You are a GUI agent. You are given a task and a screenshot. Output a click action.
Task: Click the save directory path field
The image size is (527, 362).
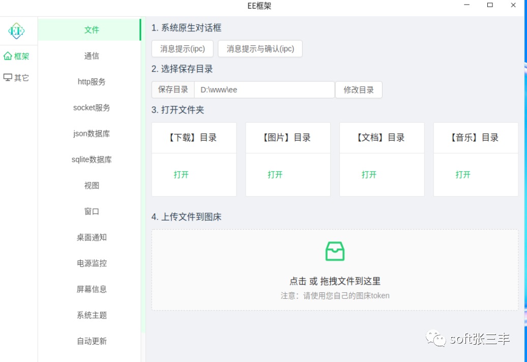coord(264,90)
